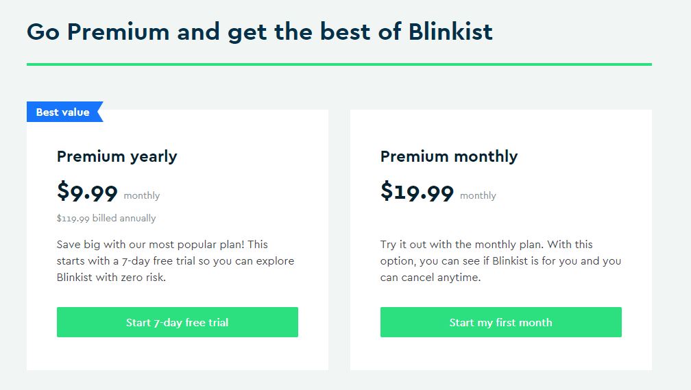Click the monthly label beside $9.99
Screen dimensions: 691x390
coord(141,195)
